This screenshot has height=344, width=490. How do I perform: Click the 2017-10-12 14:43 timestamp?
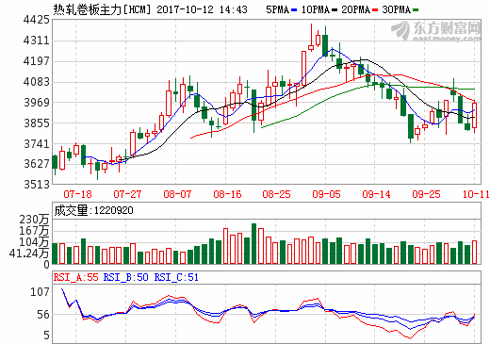(202, 9)
